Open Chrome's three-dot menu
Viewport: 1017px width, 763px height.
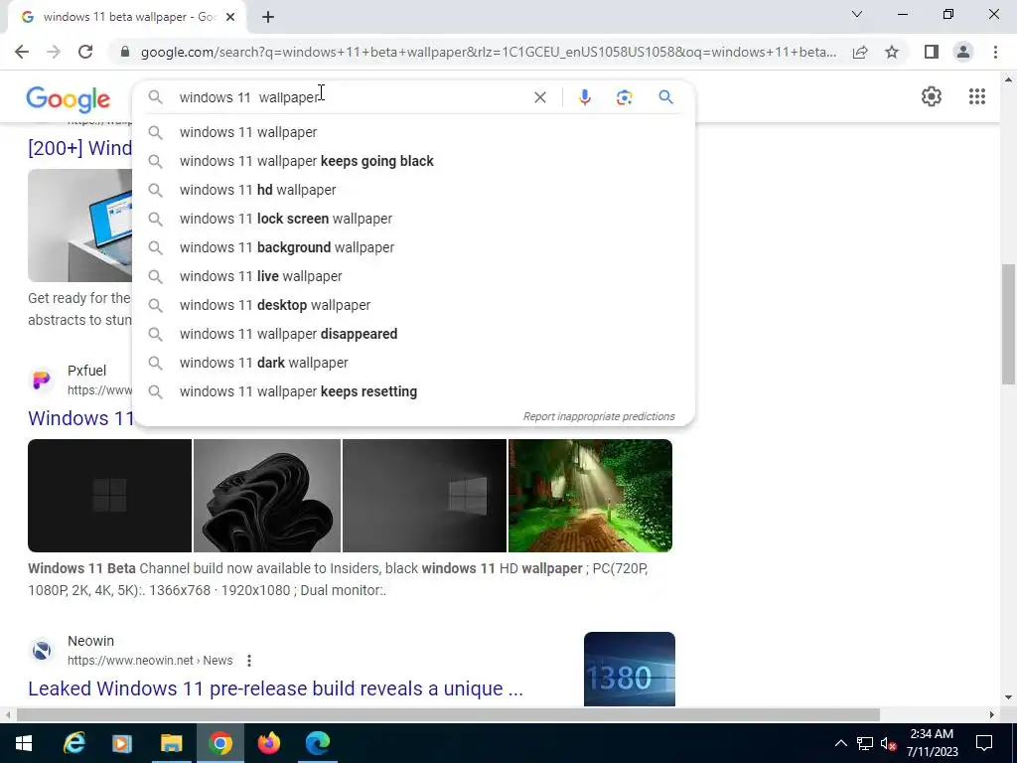(x=995, y=52)
